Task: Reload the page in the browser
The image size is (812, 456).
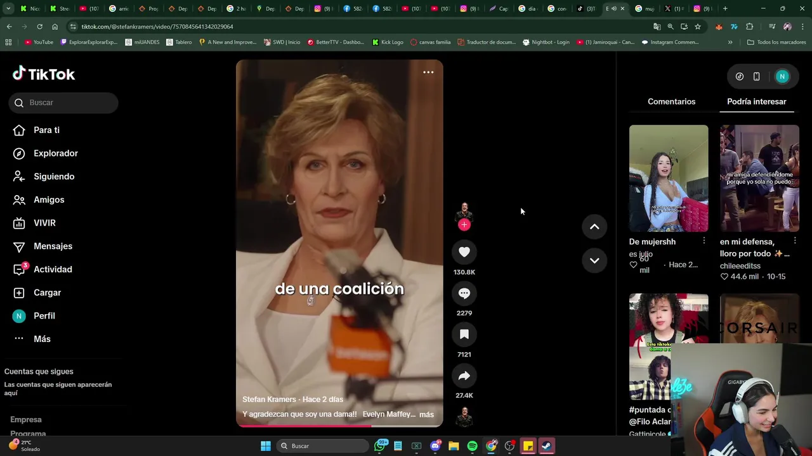Action: [39, 27]
